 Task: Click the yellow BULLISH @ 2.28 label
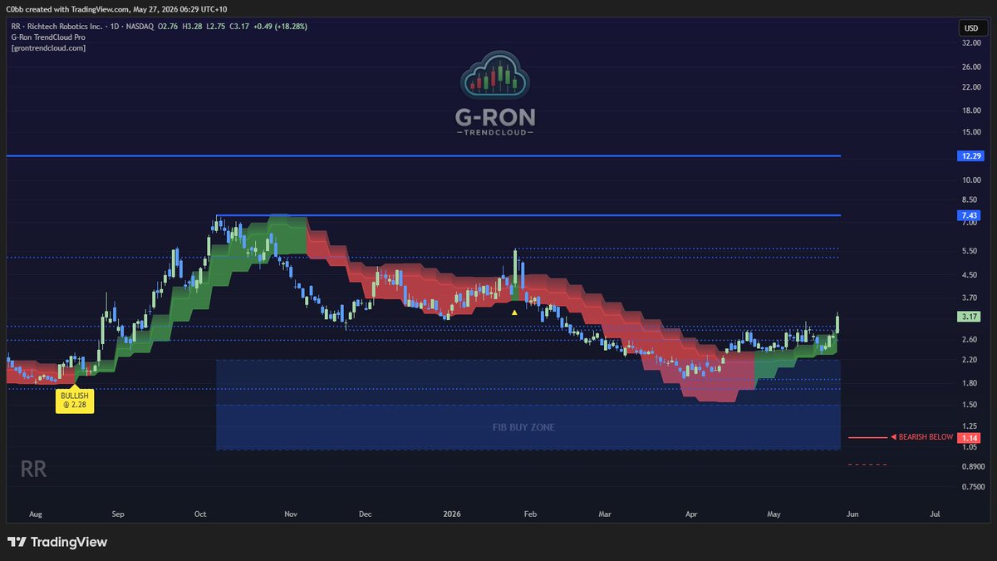75,401
